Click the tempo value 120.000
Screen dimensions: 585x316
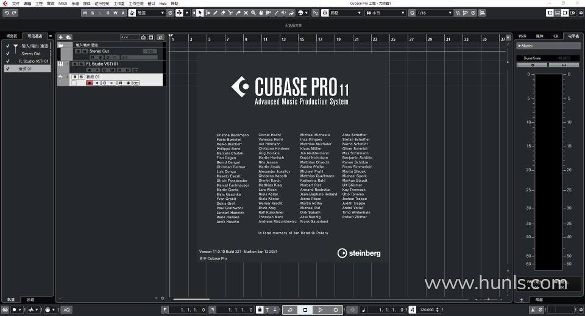pos(427,310)
